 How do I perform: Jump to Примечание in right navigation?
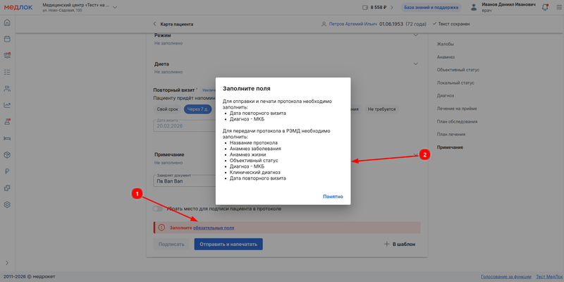pyautogui.click(x=450, y=147)
